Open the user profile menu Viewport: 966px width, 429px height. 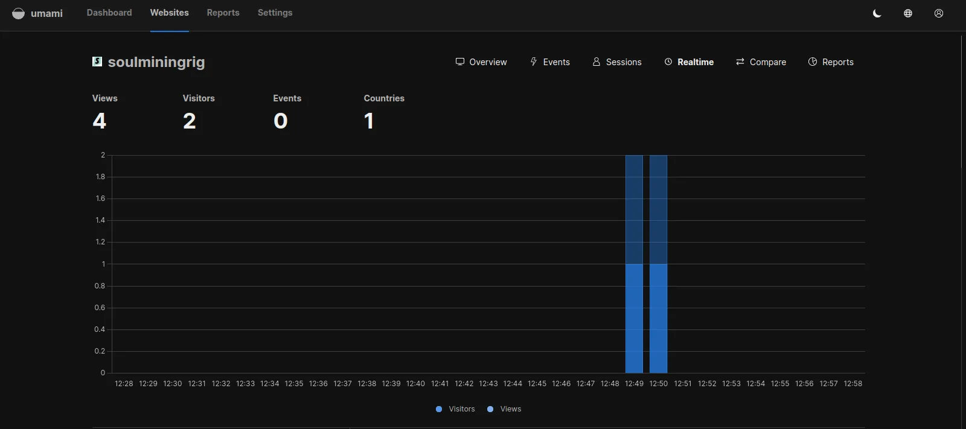point(939,13)
